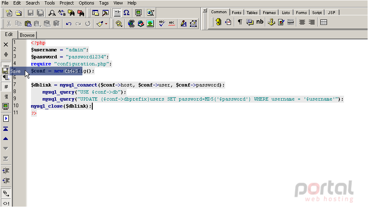Click the Align Right icon in the Common tab
This screenshot has height=207, width=368.
(312, 22)
